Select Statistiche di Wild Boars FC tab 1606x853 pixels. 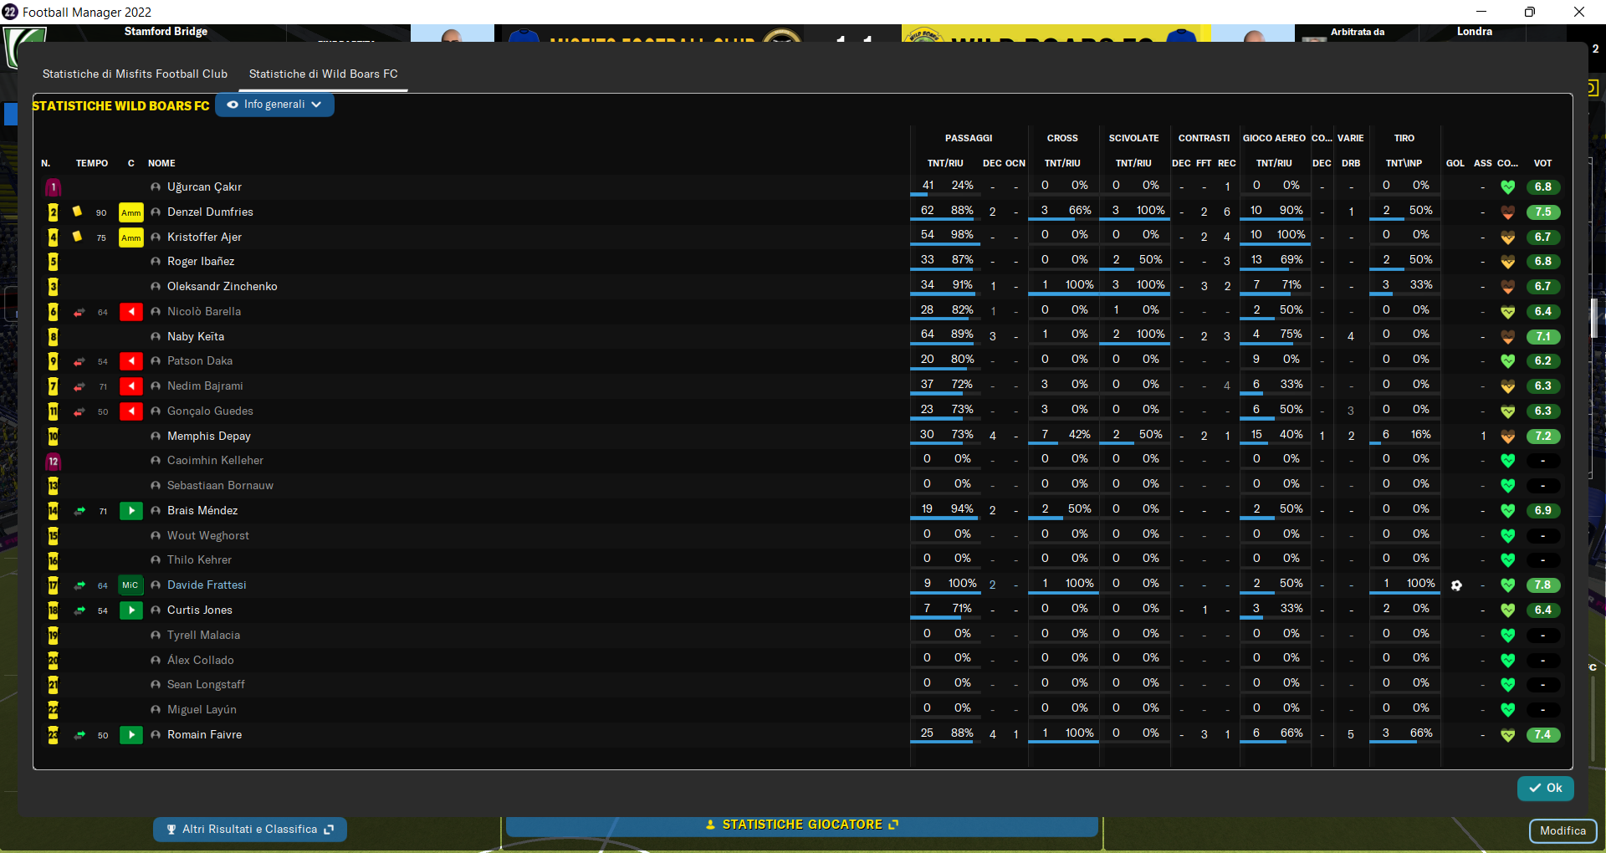(323, 74)
